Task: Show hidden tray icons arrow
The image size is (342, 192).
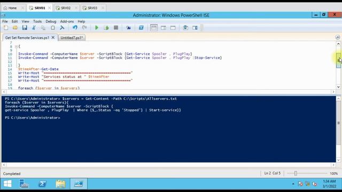Action: pyautogui.click(x=293, y=184)
